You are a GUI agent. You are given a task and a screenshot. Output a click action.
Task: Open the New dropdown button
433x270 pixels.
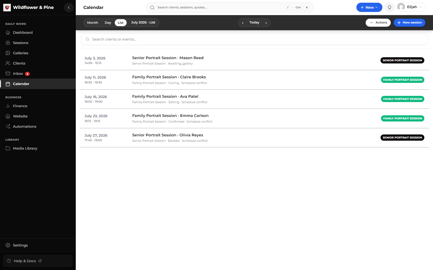point(369,7)
